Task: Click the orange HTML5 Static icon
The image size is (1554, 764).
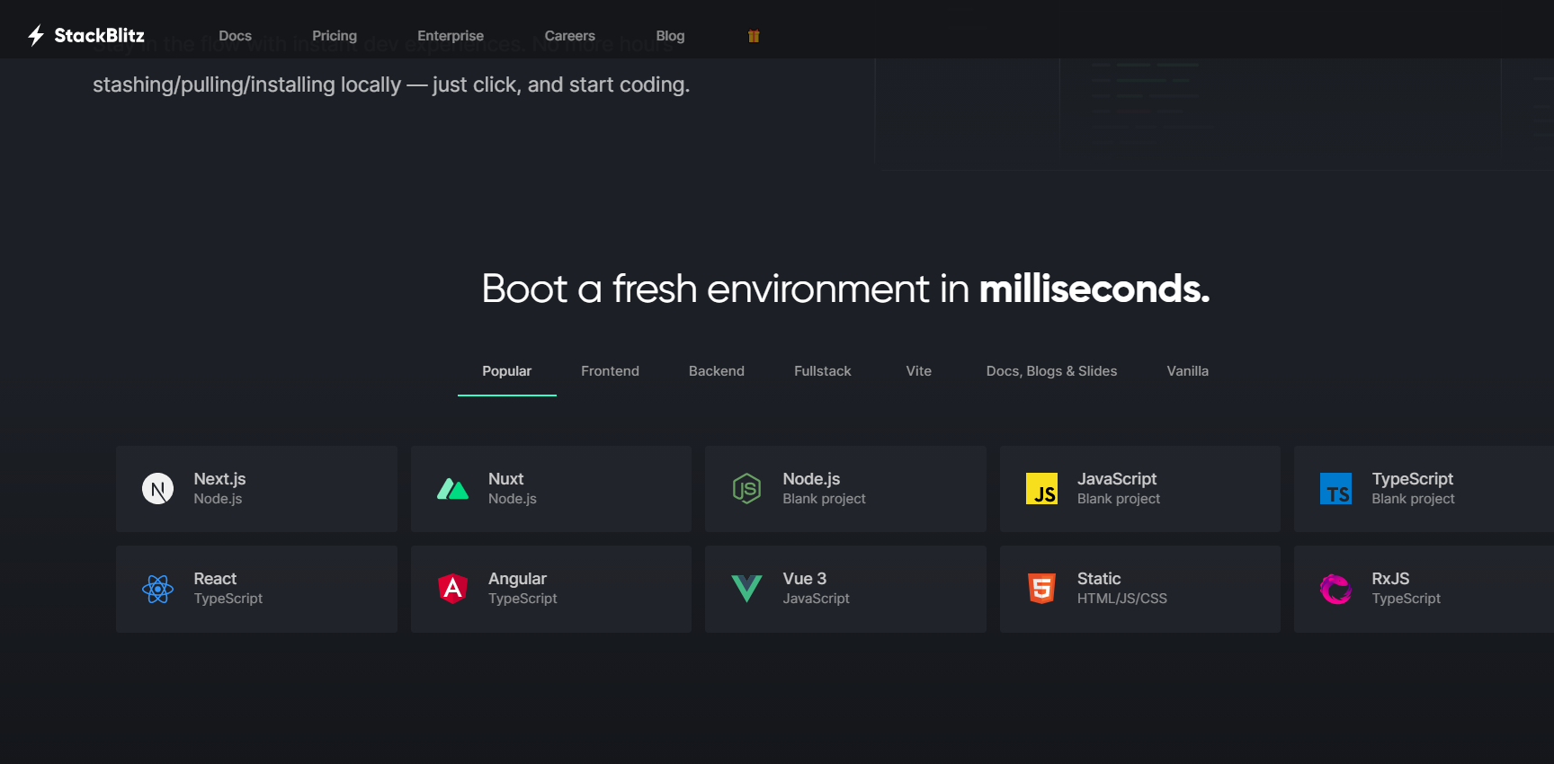Action: [x=1041, y=589]
